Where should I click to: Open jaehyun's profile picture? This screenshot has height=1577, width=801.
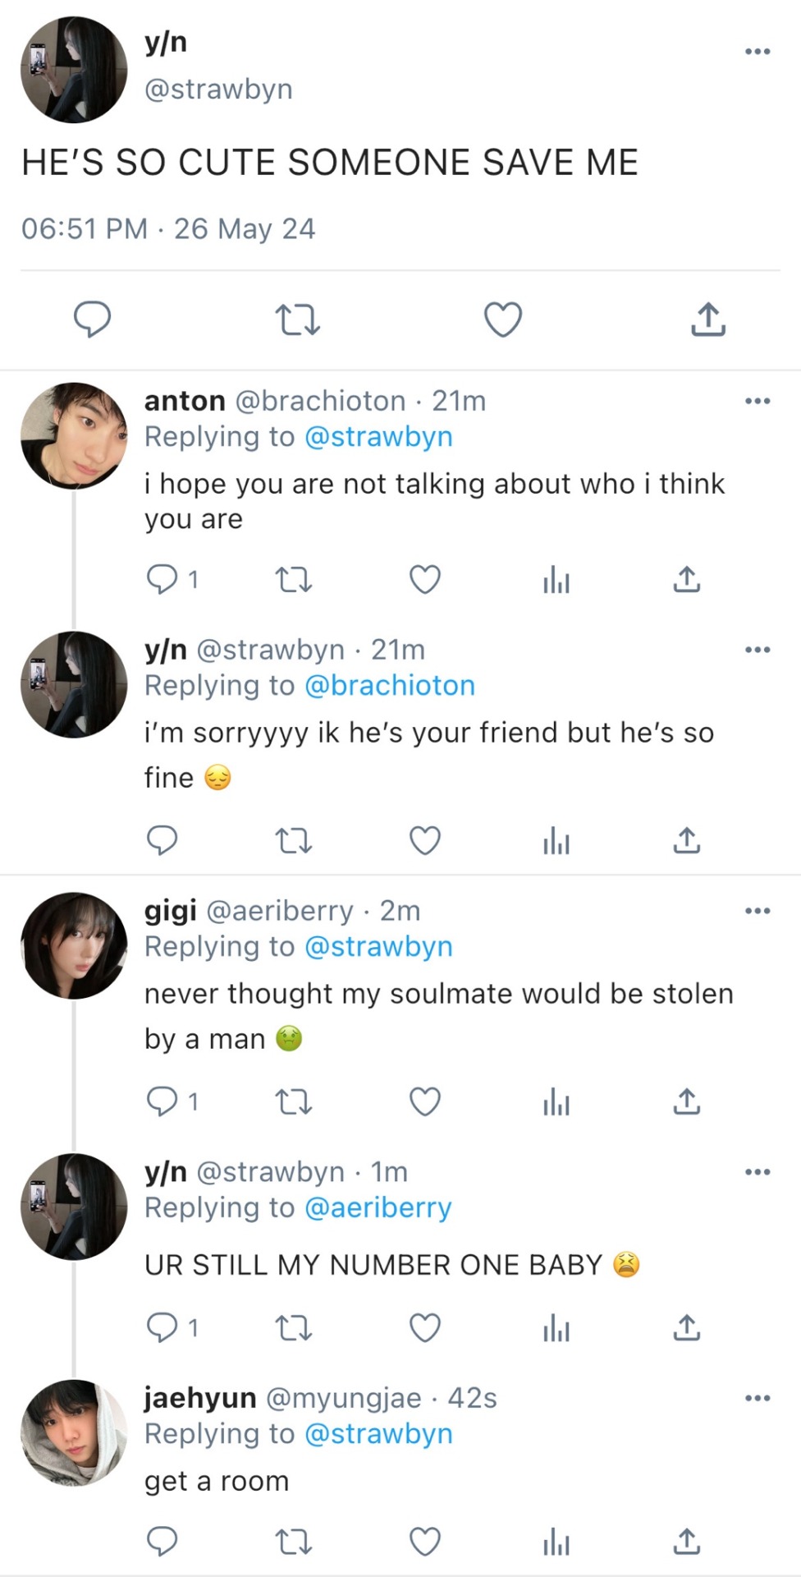(x=74, y=1433)
